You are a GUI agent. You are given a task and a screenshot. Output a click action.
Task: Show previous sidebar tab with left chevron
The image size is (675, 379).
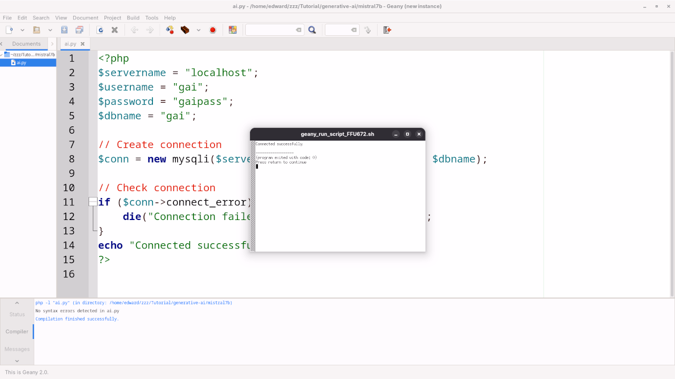click(x=2, y=44)
